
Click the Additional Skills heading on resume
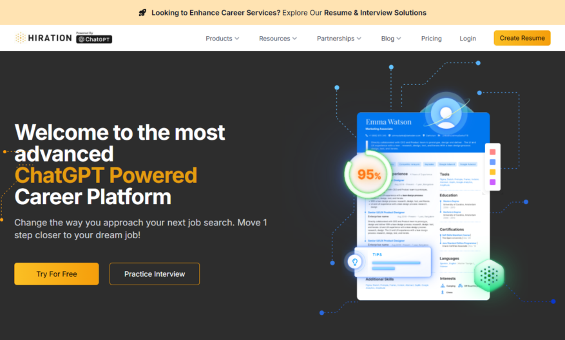point(379,279)
